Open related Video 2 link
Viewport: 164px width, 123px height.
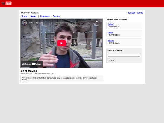111,24
